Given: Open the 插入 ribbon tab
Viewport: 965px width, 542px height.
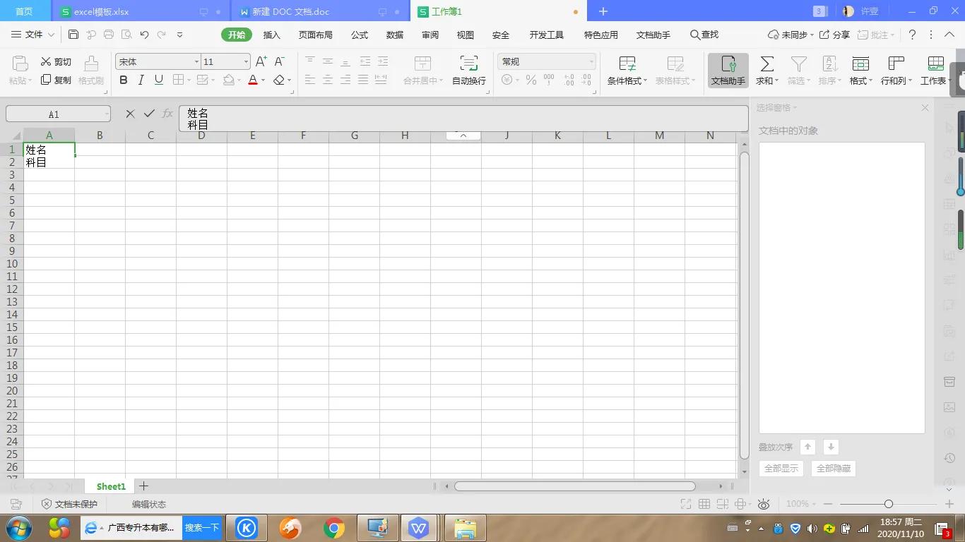Looking at the screenshot, I should [271, 35].
